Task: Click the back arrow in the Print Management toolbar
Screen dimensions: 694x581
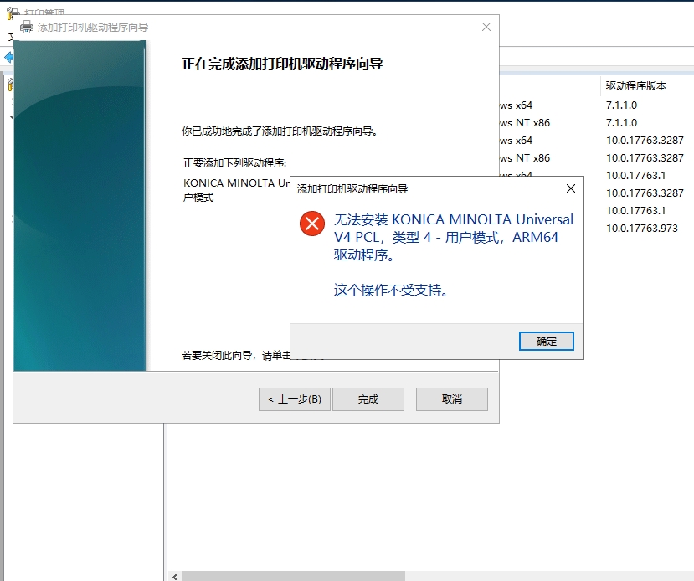Action: (x=8, y=57)
